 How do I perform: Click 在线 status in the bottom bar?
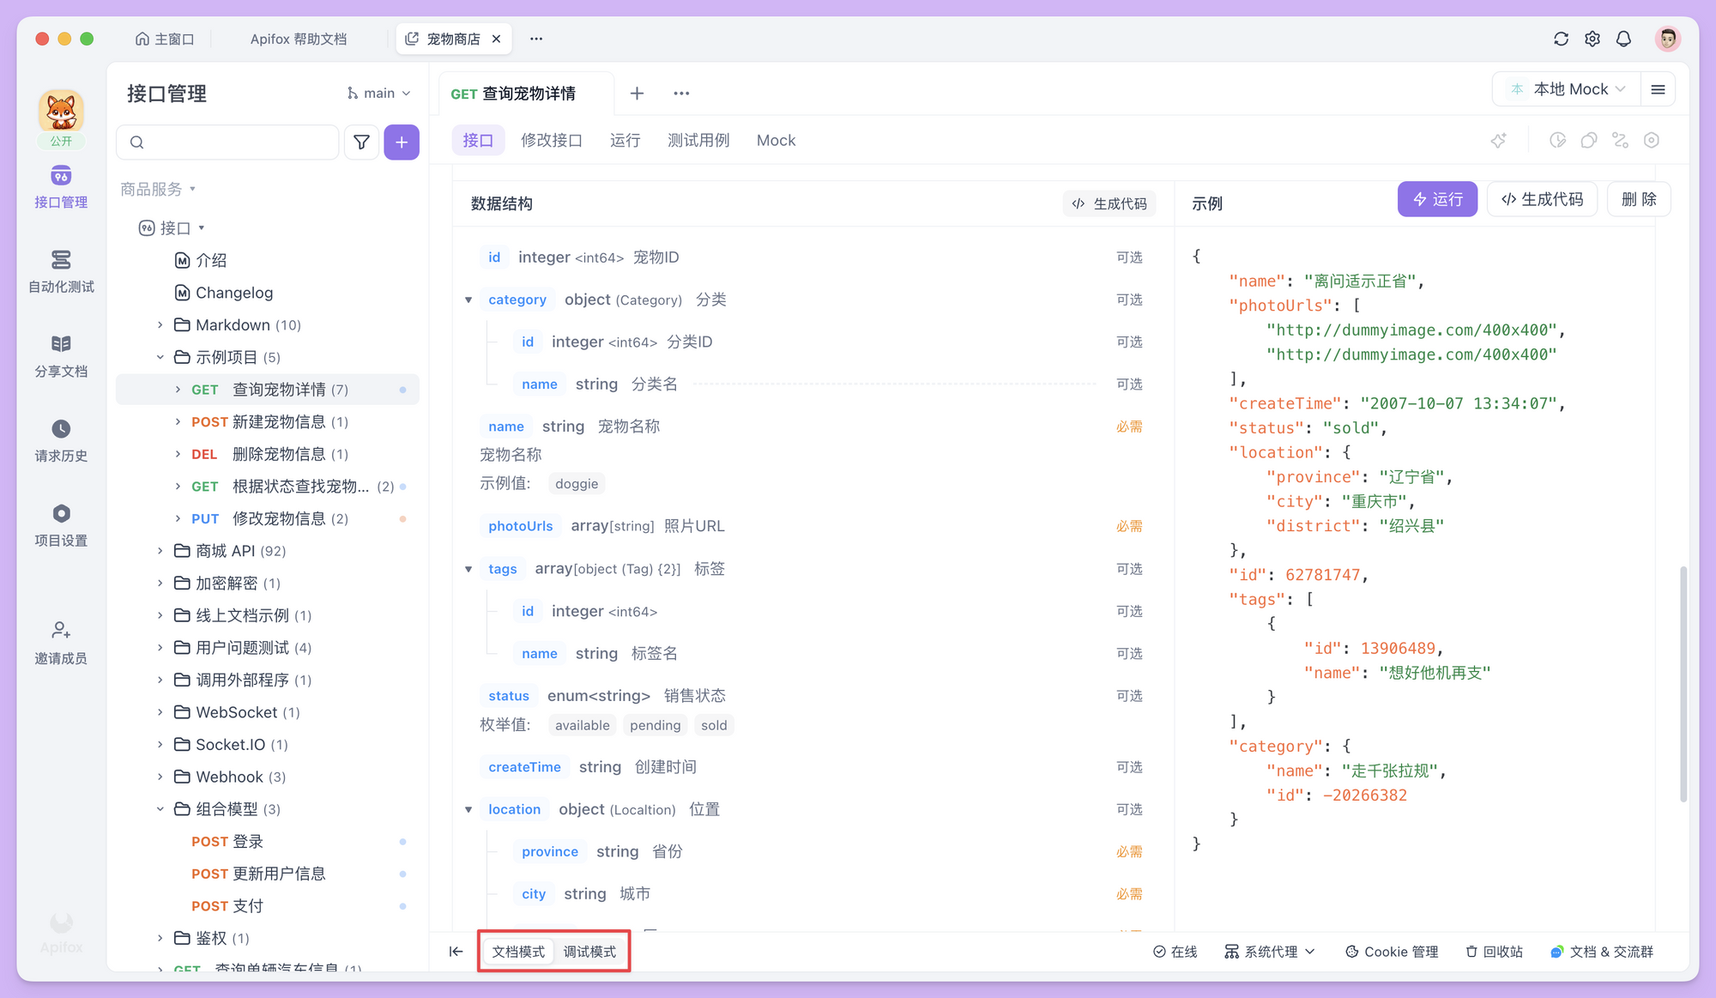1175,952
